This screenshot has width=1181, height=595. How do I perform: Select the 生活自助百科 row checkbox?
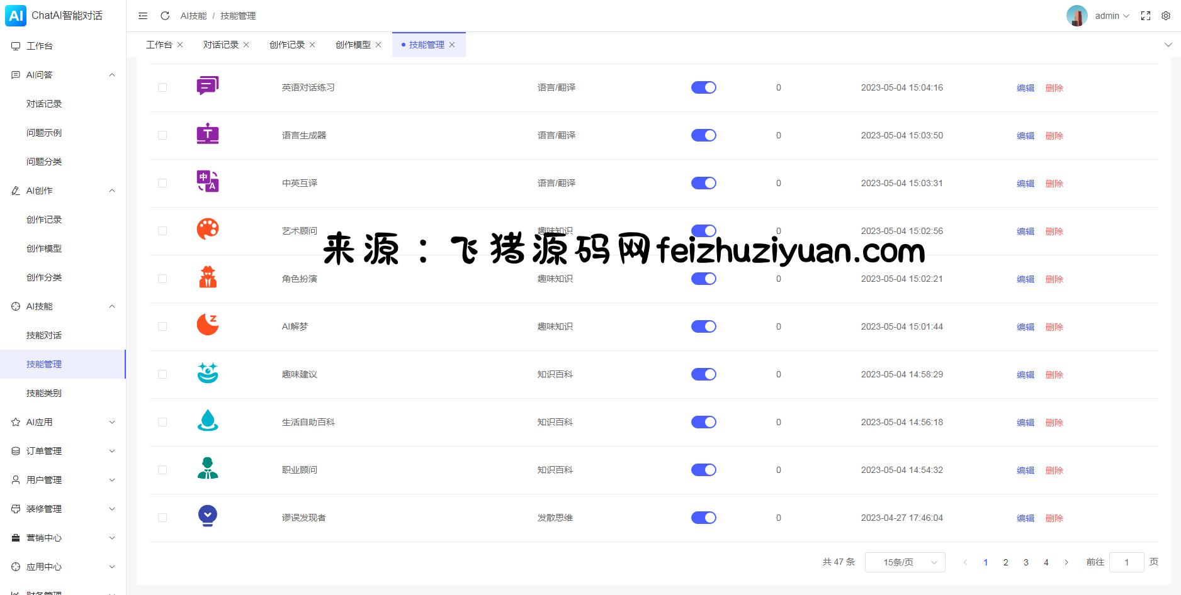[x=162, y=422]
